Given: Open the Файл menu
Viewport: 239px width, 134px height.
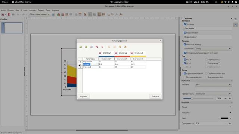Looking at the screenshot, I should pos(3,10).
